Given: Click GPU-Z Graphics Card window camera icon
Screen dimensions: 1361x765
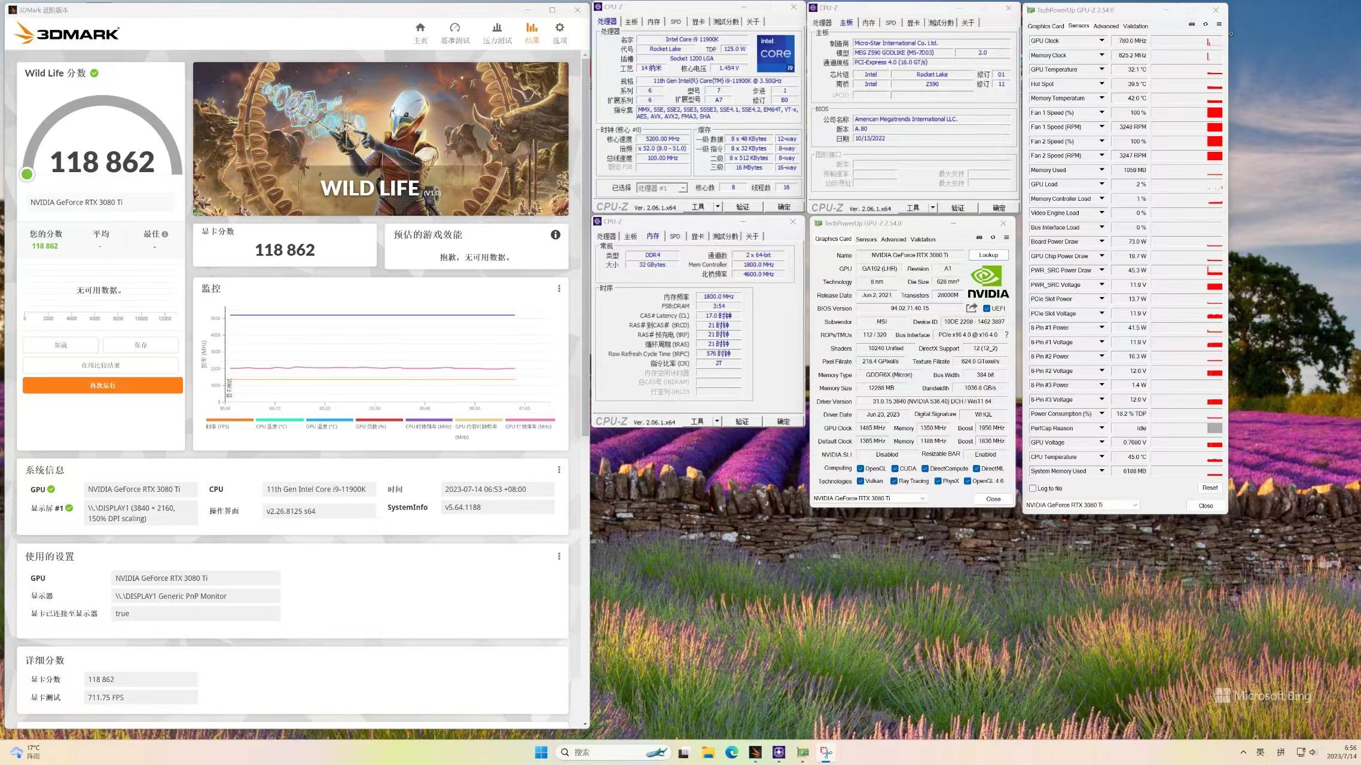Looking at the screenshot, I should pyautogui.click(x=979, y=238).
